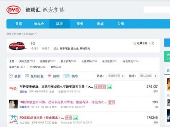
Task: Open the 默认排序 sort dropdown
Action: (x=148, y=76)
